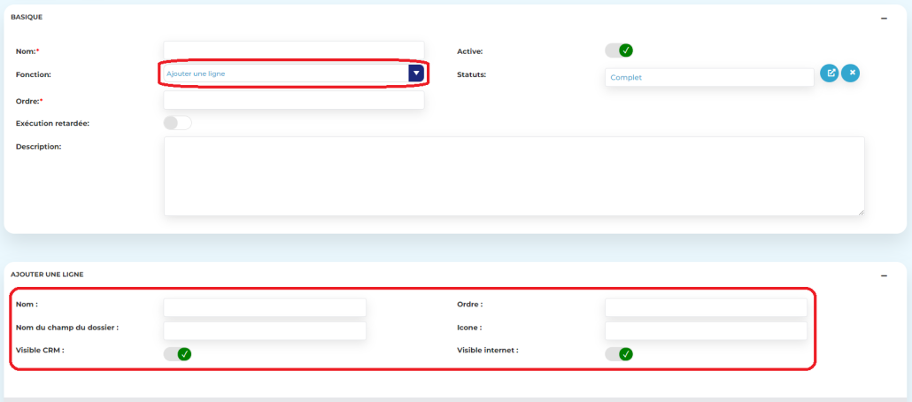912x402 pixels.
Task: Open the Fonction dropdown arrow
Action: point(416,73)
